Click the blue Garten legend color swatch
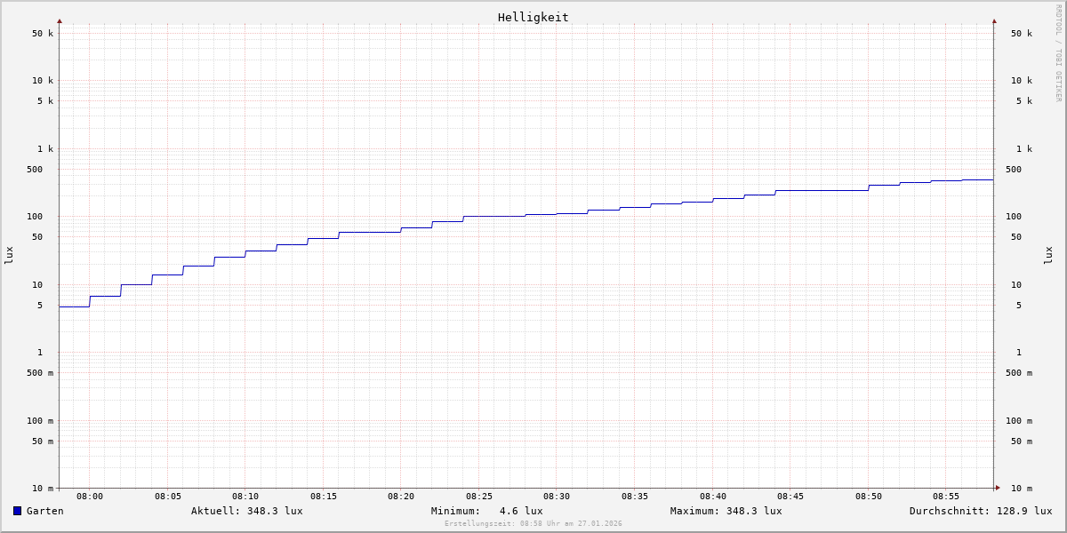The image size is (1067, 533). click(x=17, y=511)
